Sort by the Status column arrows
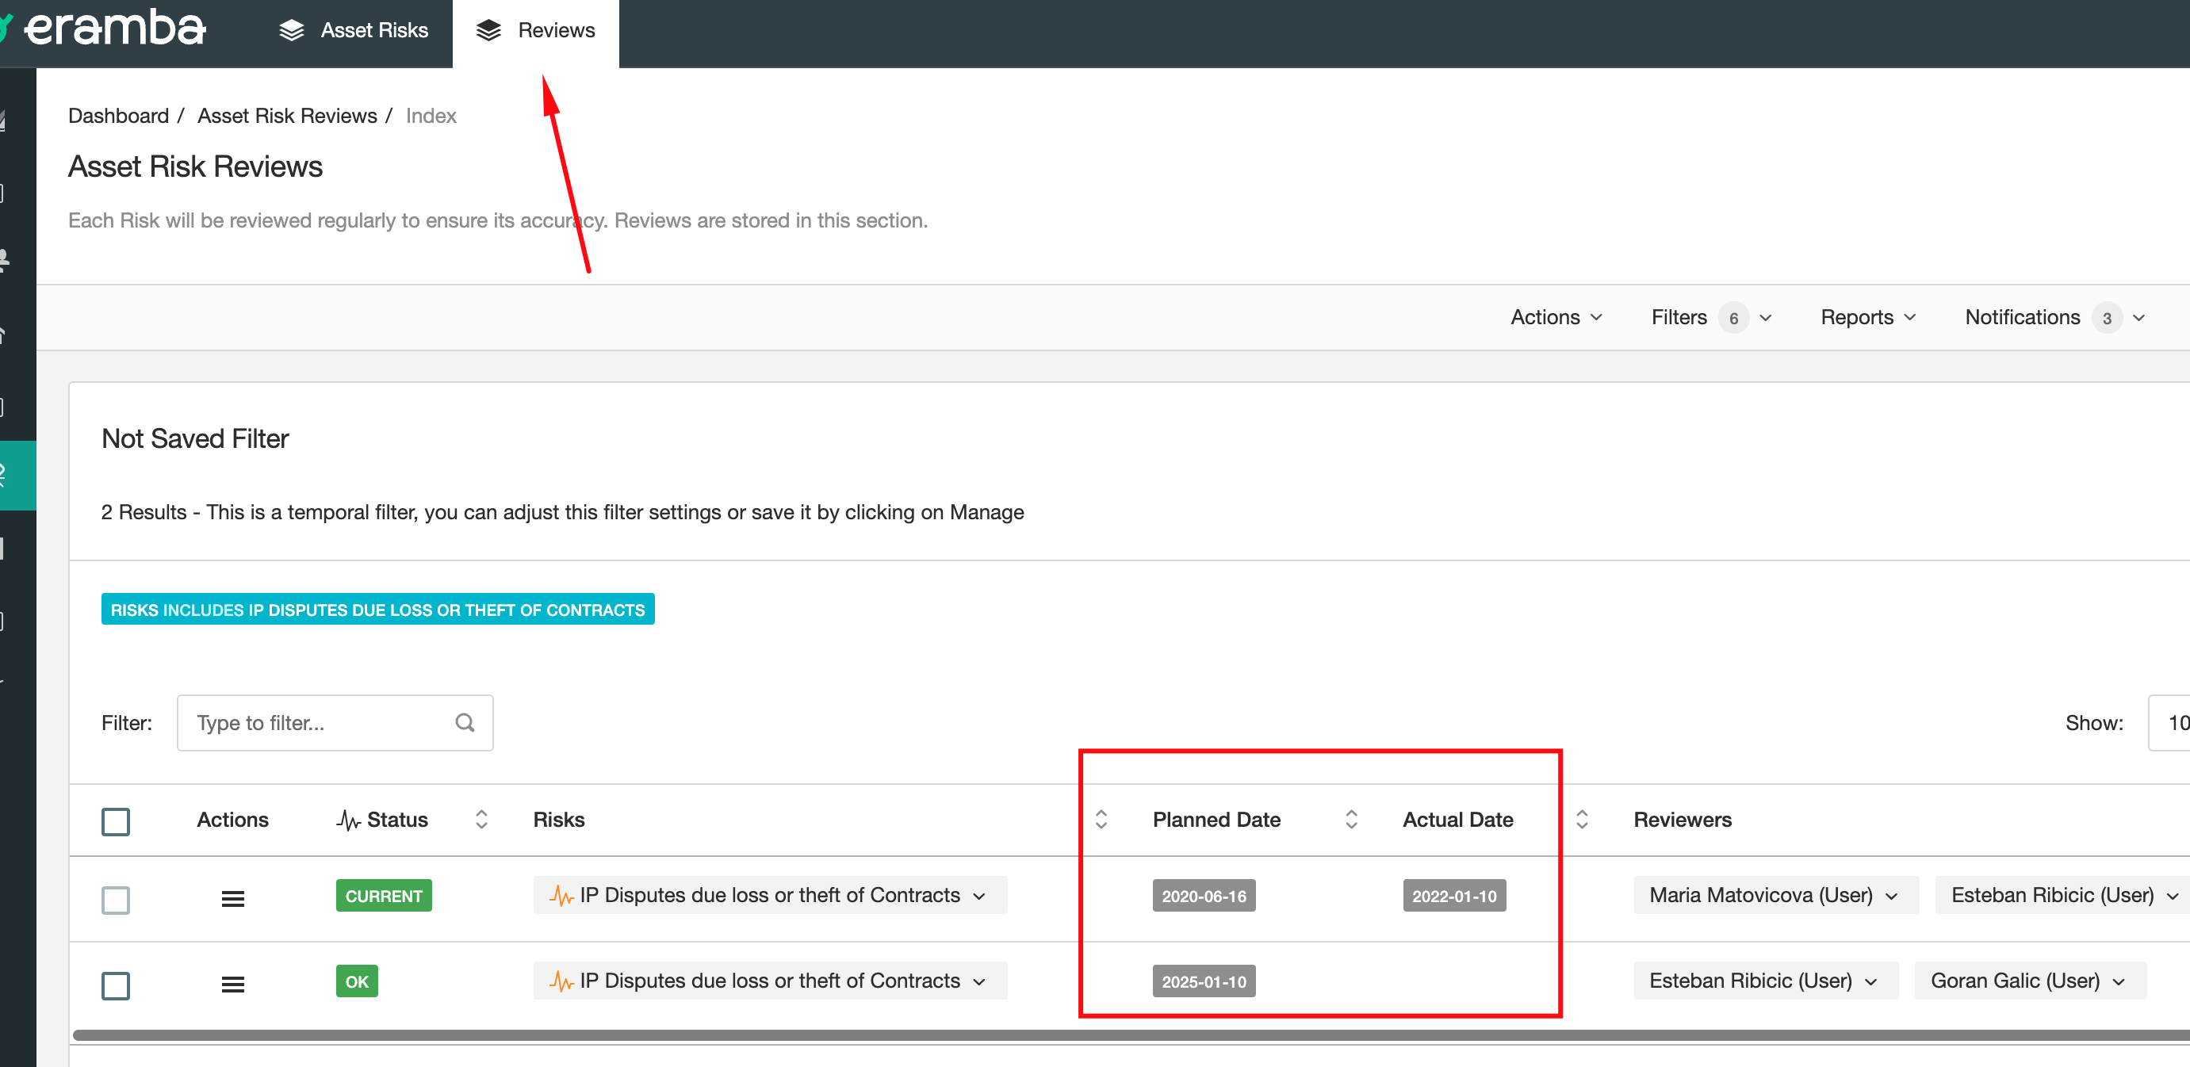 click(x=481, y=819)
